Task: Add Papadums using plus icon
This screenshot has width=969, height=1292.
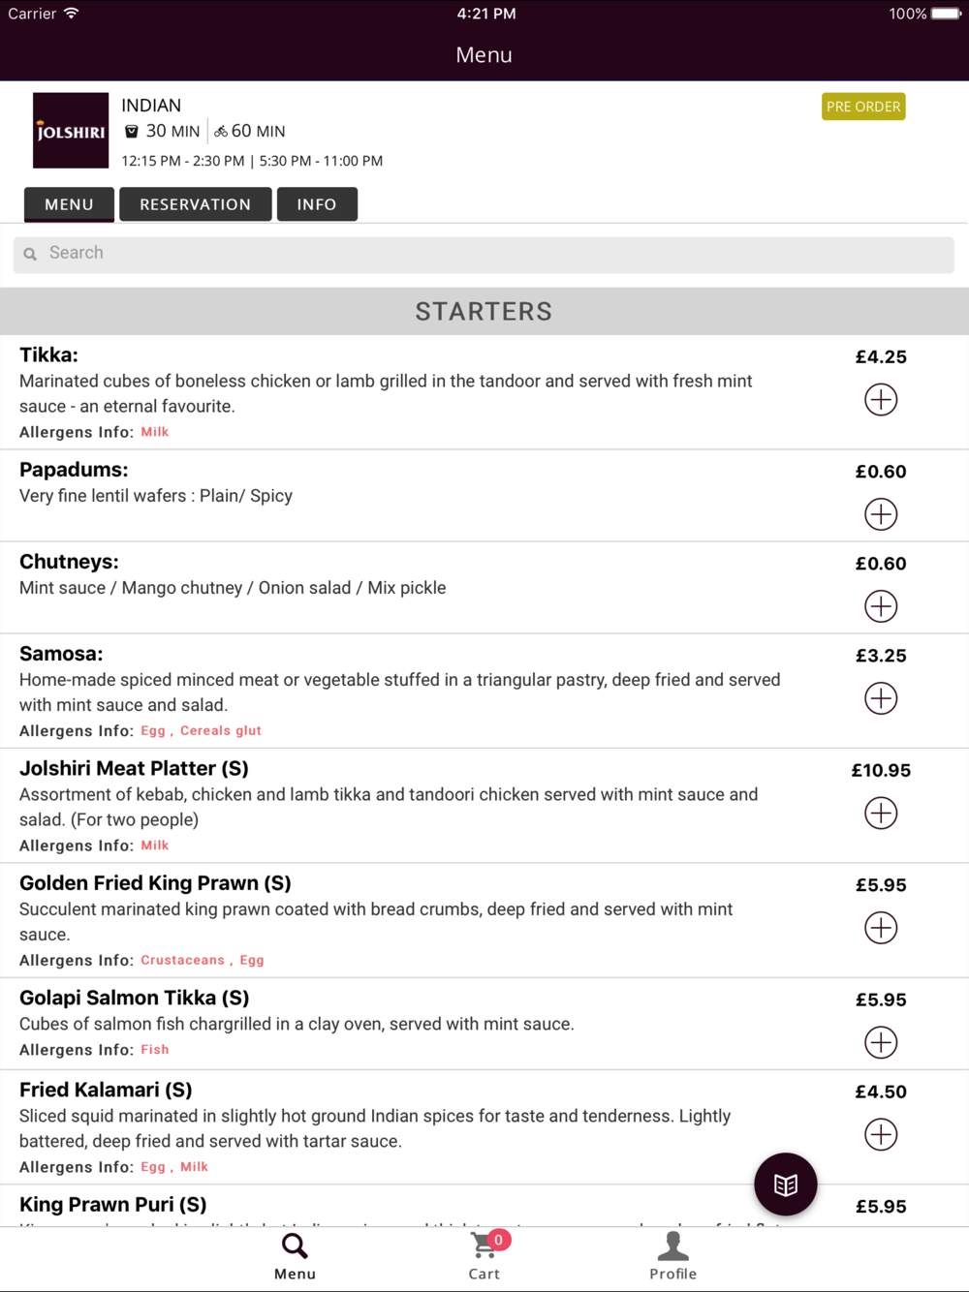Action: click(881, 514)
